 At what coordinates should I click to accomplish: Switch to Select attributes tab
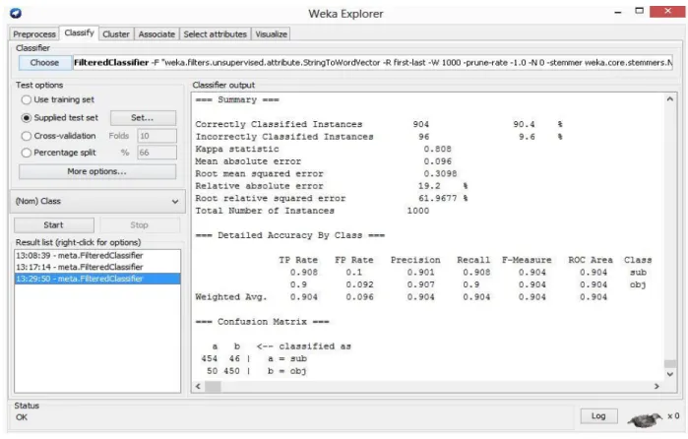pos(215,34)
